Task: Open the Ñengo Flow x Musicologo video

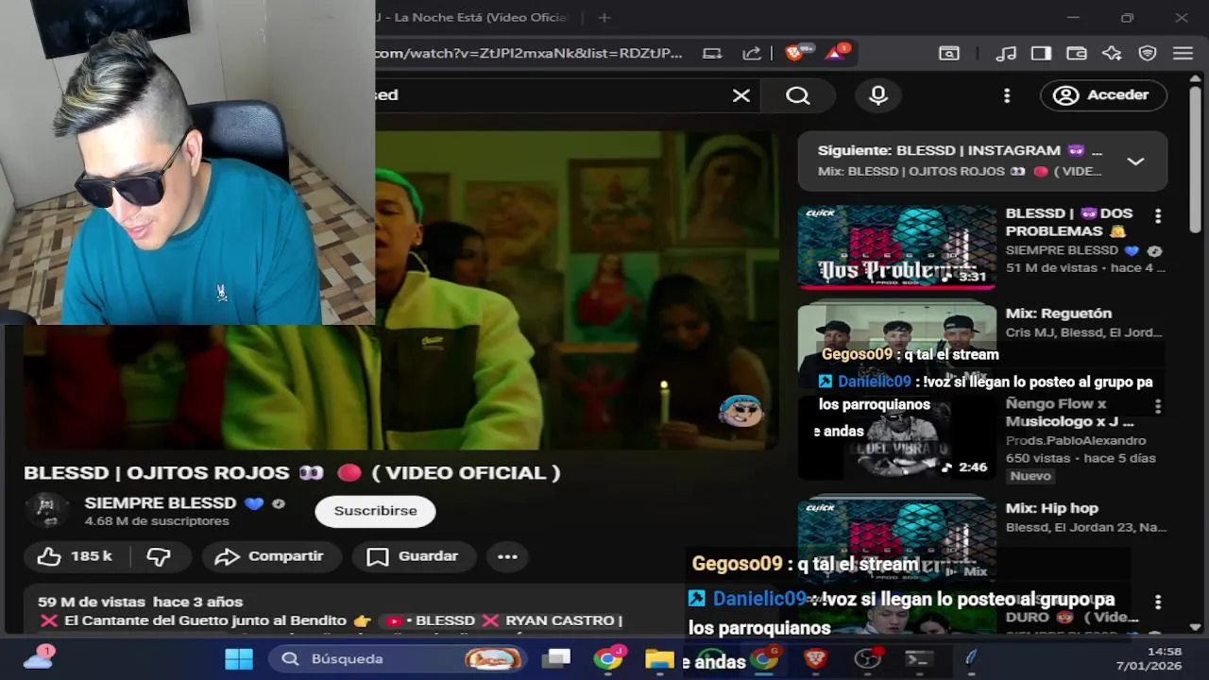Action: (896, 439)
